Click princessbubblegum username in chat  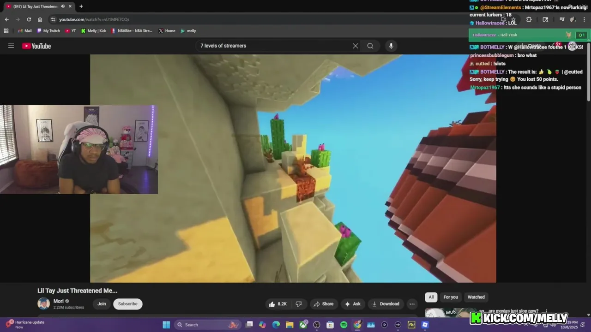point(492,55)
